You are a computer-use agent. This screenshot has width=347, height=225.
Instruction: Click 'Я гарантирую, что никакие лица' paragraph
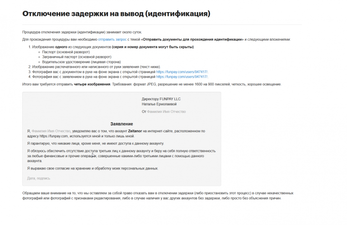[x=96, y=143]
